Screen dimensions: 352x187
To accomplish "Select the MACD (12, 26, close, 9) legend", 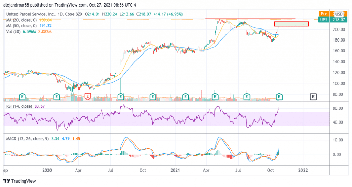I will tap(27, 139).
